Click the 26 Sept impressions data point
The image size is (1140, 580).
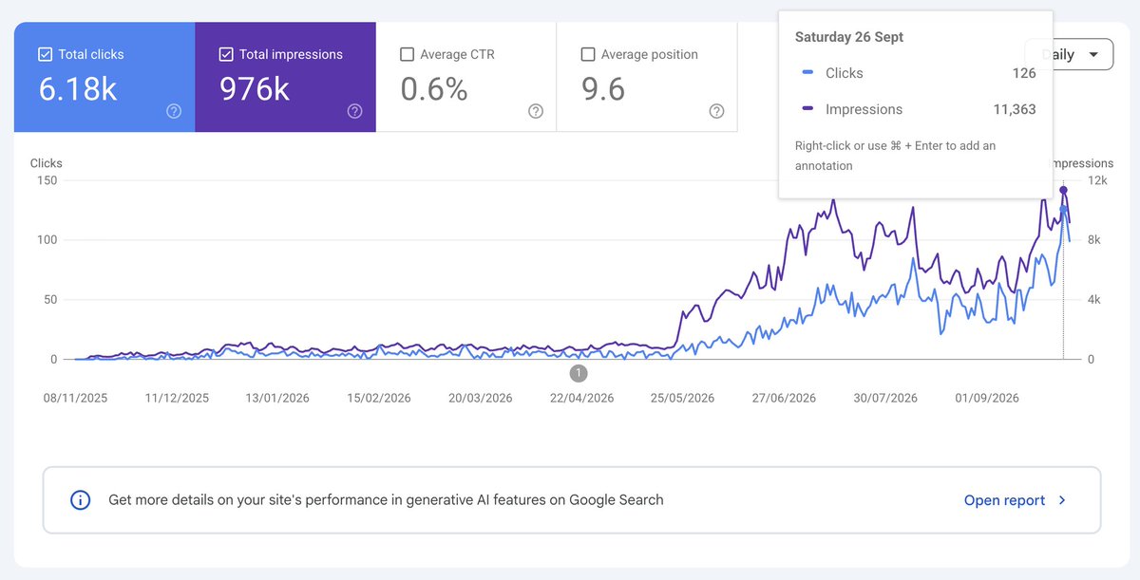click(1063, 191)
